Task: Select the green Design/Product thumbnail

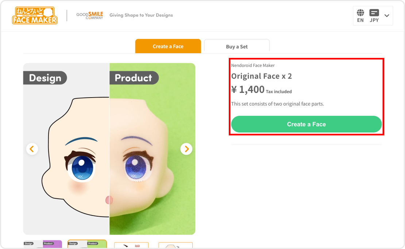Action: [87, 245]
